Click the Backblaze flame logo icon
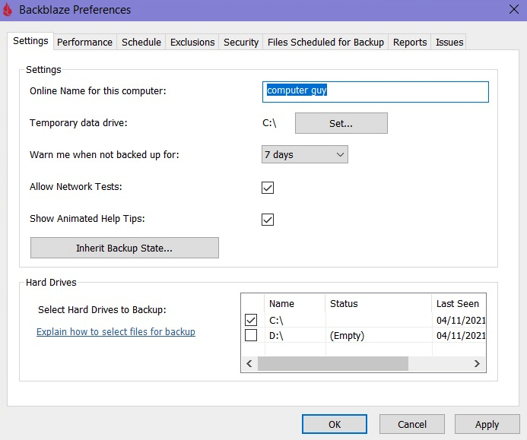The width and height of the screenshot is (527, 440). pos(8,10)
